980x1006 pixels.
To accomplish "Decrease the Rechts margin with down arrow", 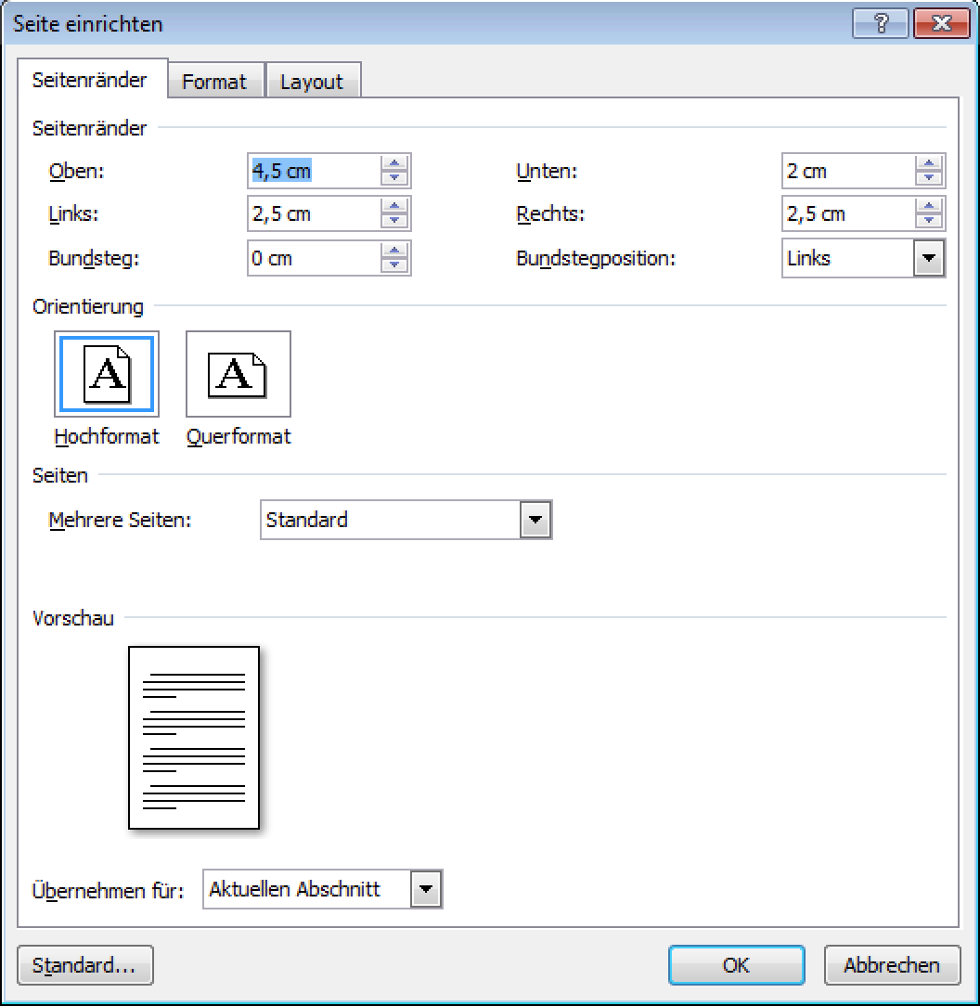I will pyautogui.click(x=929, y=221).
